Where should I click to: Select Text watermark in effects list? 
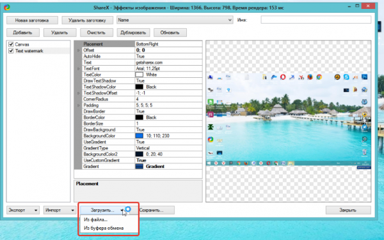[29, 51]
